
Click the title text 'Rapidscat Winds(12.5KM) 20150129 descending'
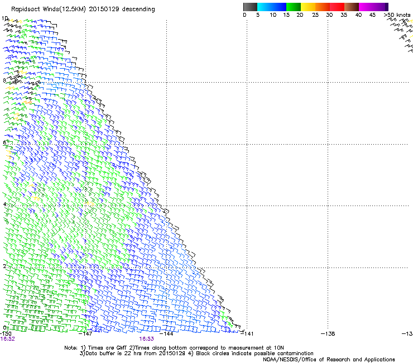tap(83, 9)
